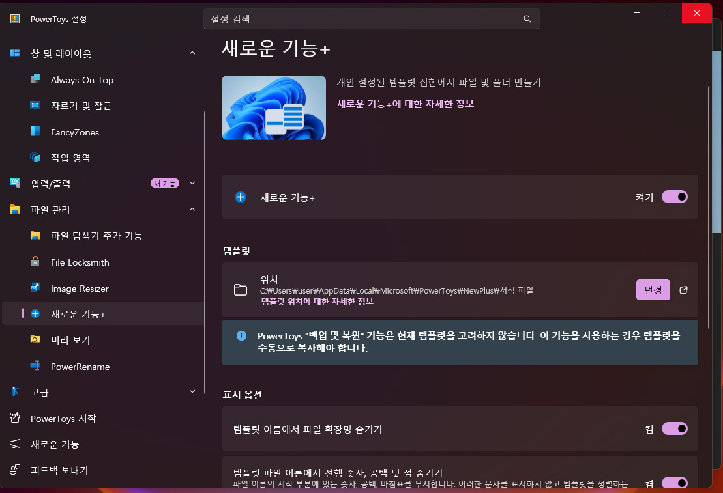
Task: Click the PowerToys app logo icon
Action: pos(15,19)
